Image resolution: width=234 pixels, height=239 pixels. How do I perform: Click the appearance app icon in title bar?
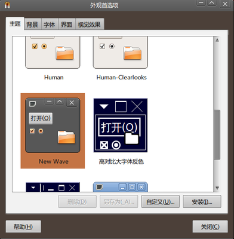(7, 5)
